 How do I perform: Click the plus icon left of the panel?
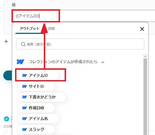pyautogui.click(x=6, y=42)
